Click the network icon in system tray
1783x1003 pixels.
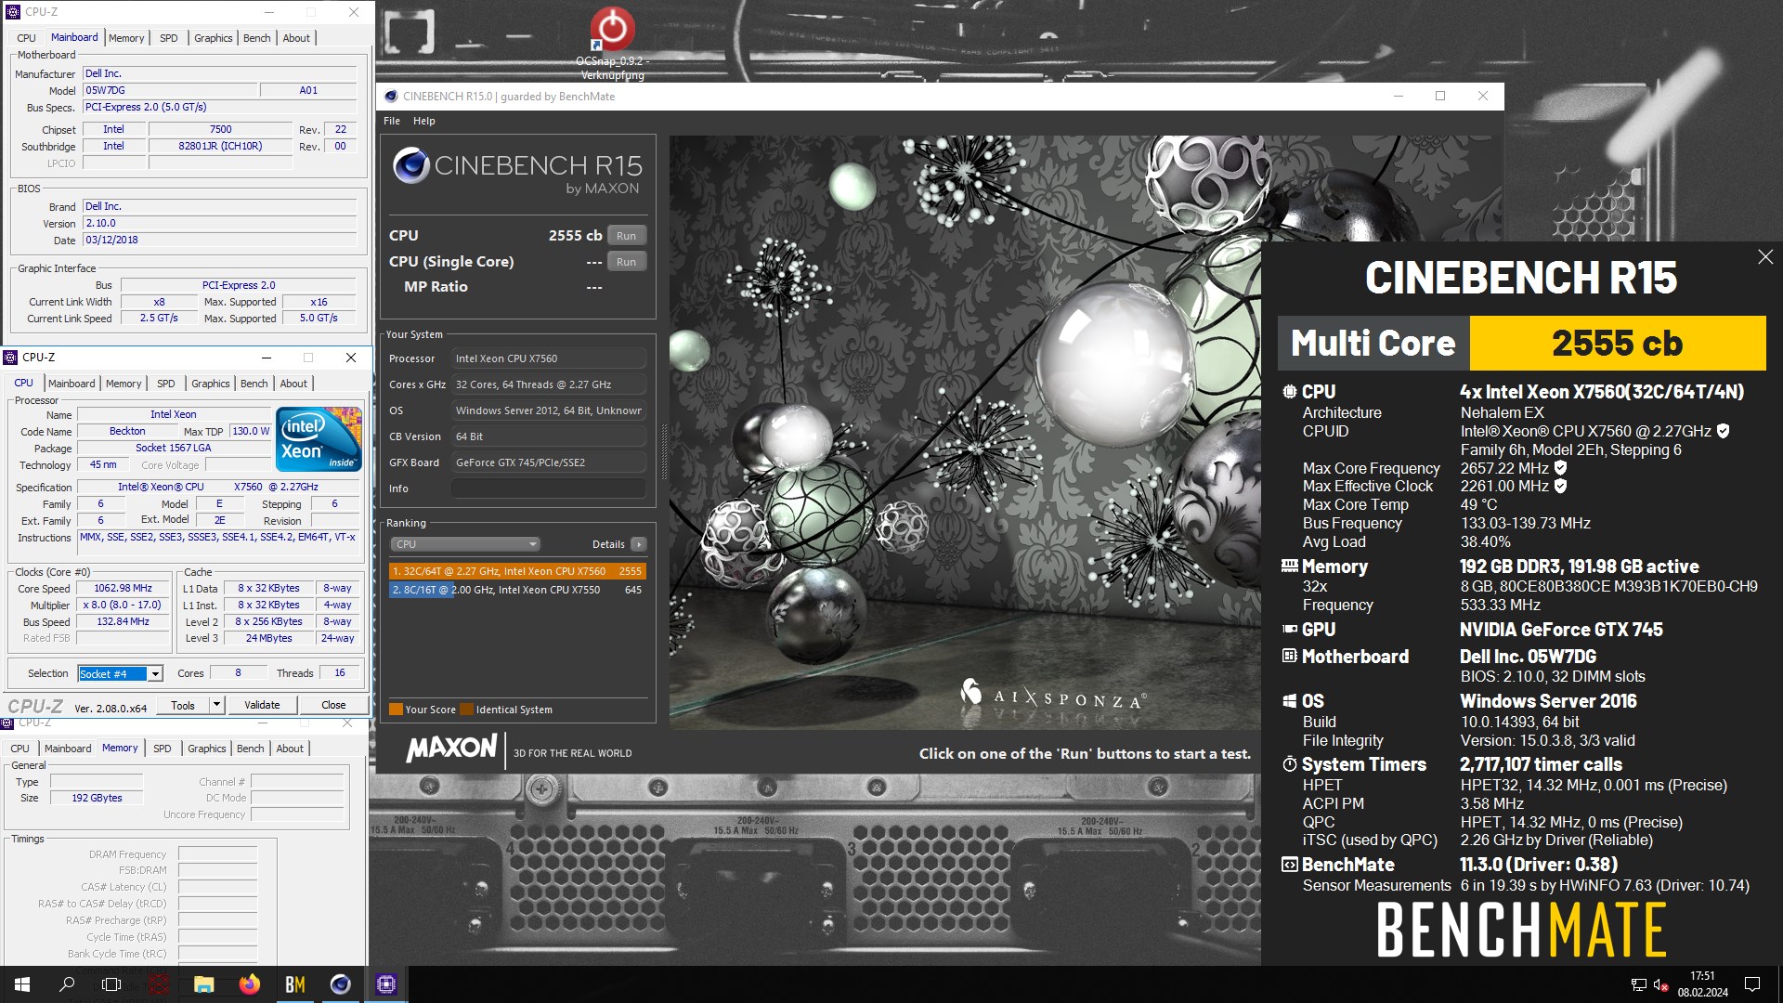point(1638,985)
